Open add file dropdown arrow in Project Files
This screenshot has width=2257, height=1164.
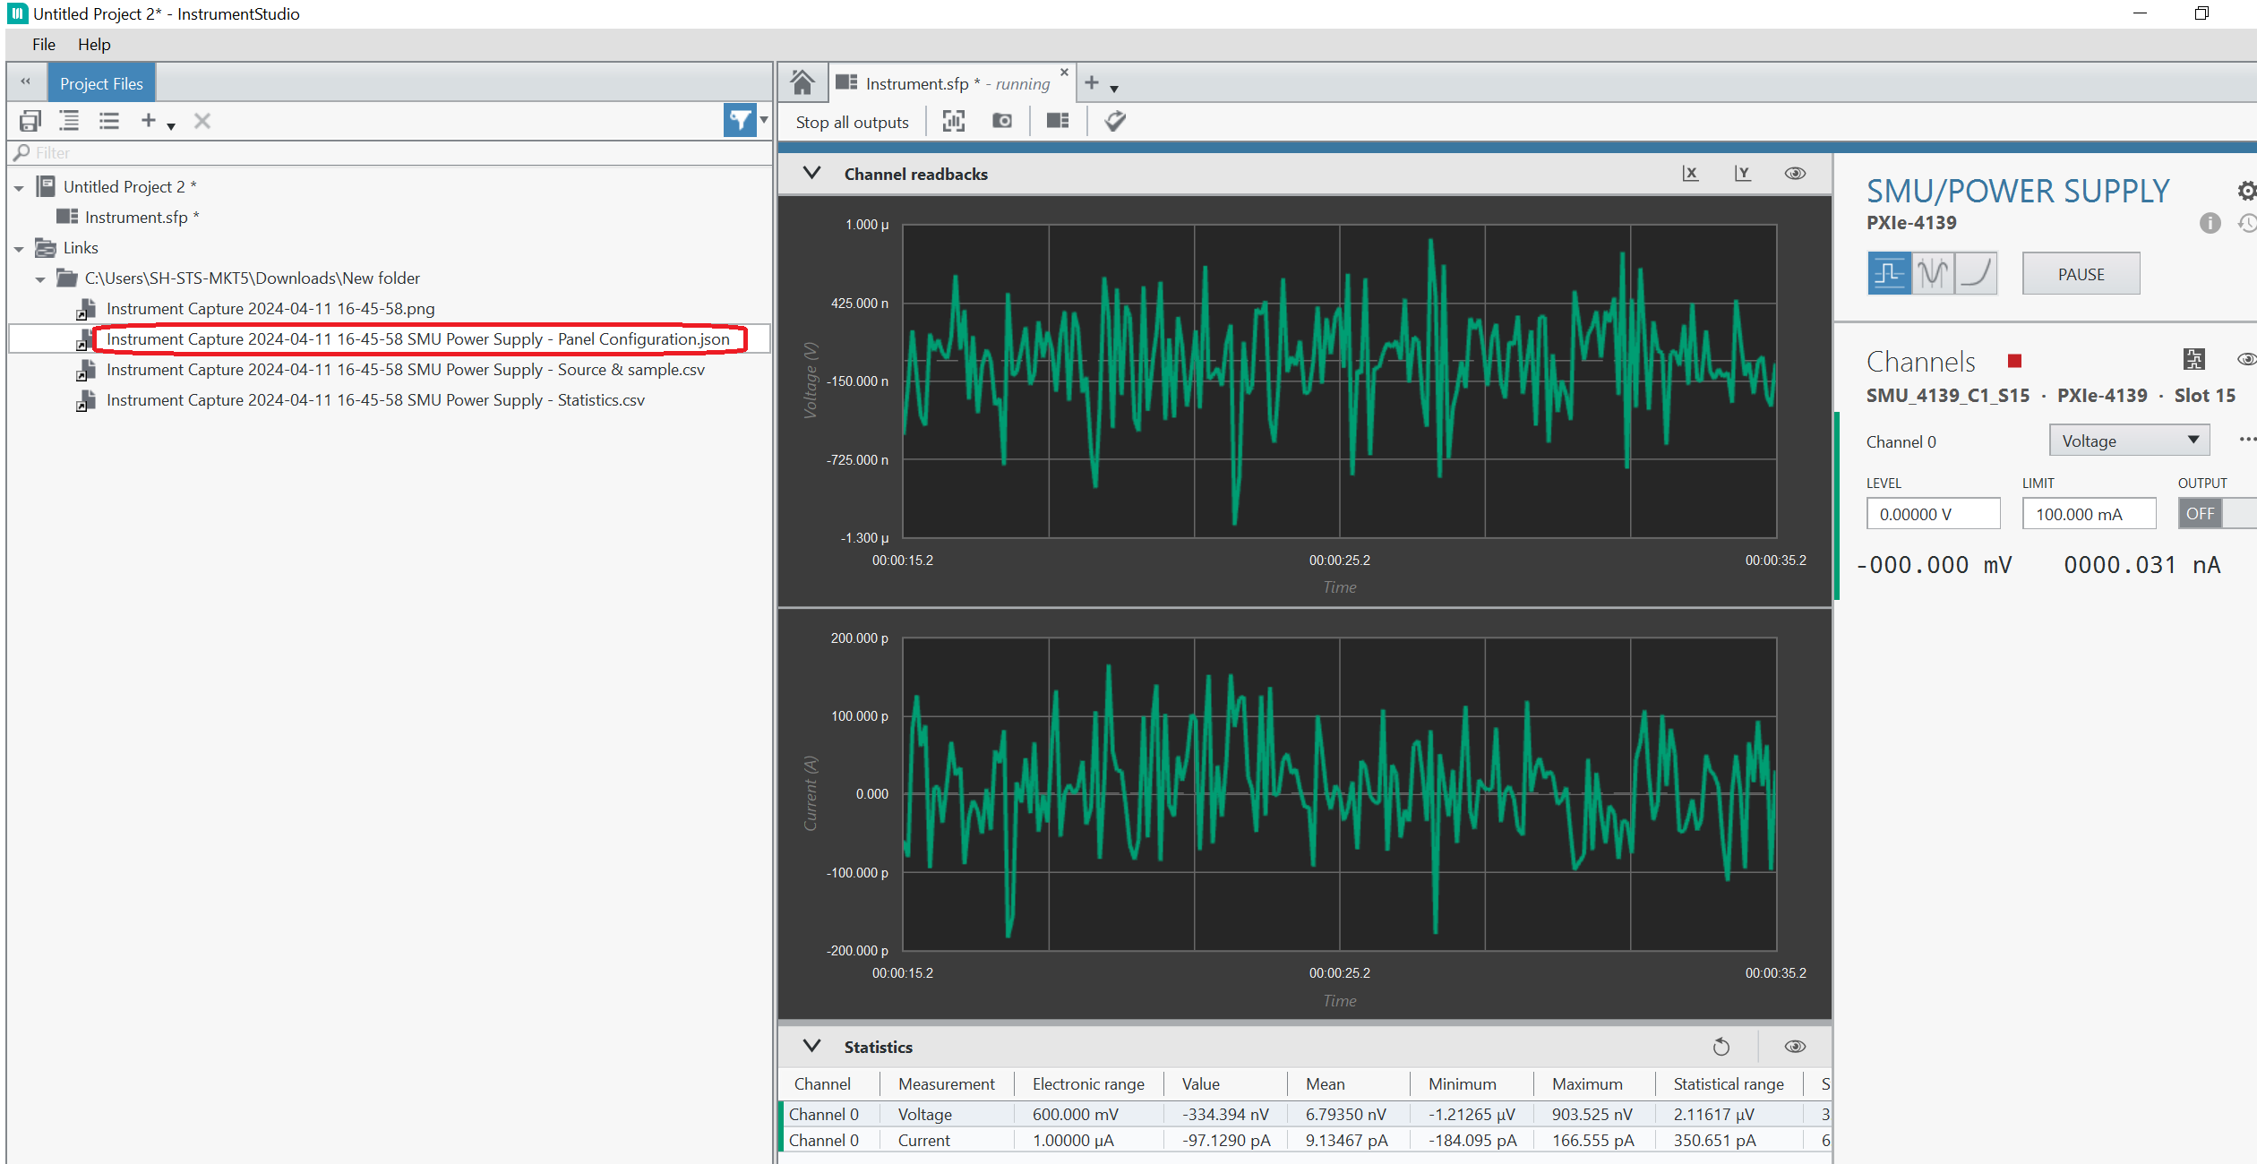(170, 126)
